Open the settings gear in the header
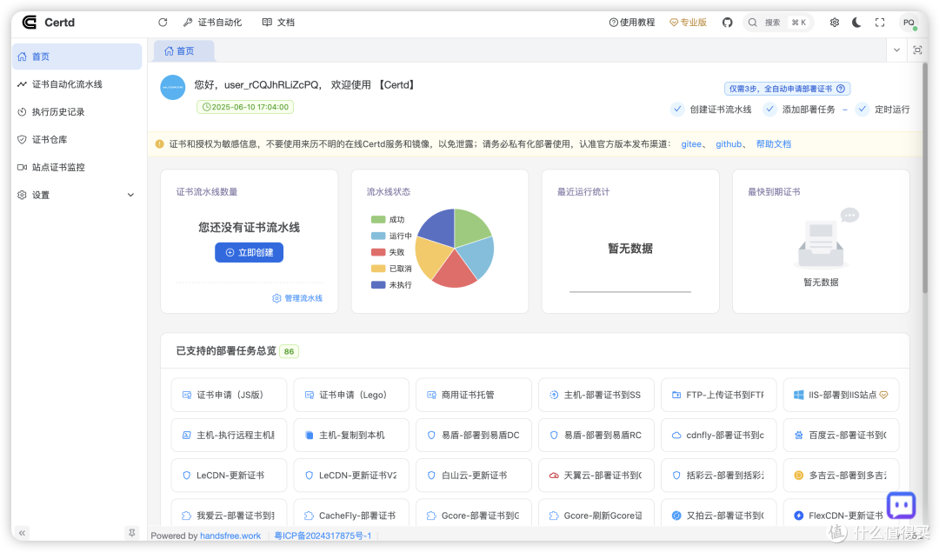This screenshot has height=552, width=939. pyautogui.click(x=834, y=22)
